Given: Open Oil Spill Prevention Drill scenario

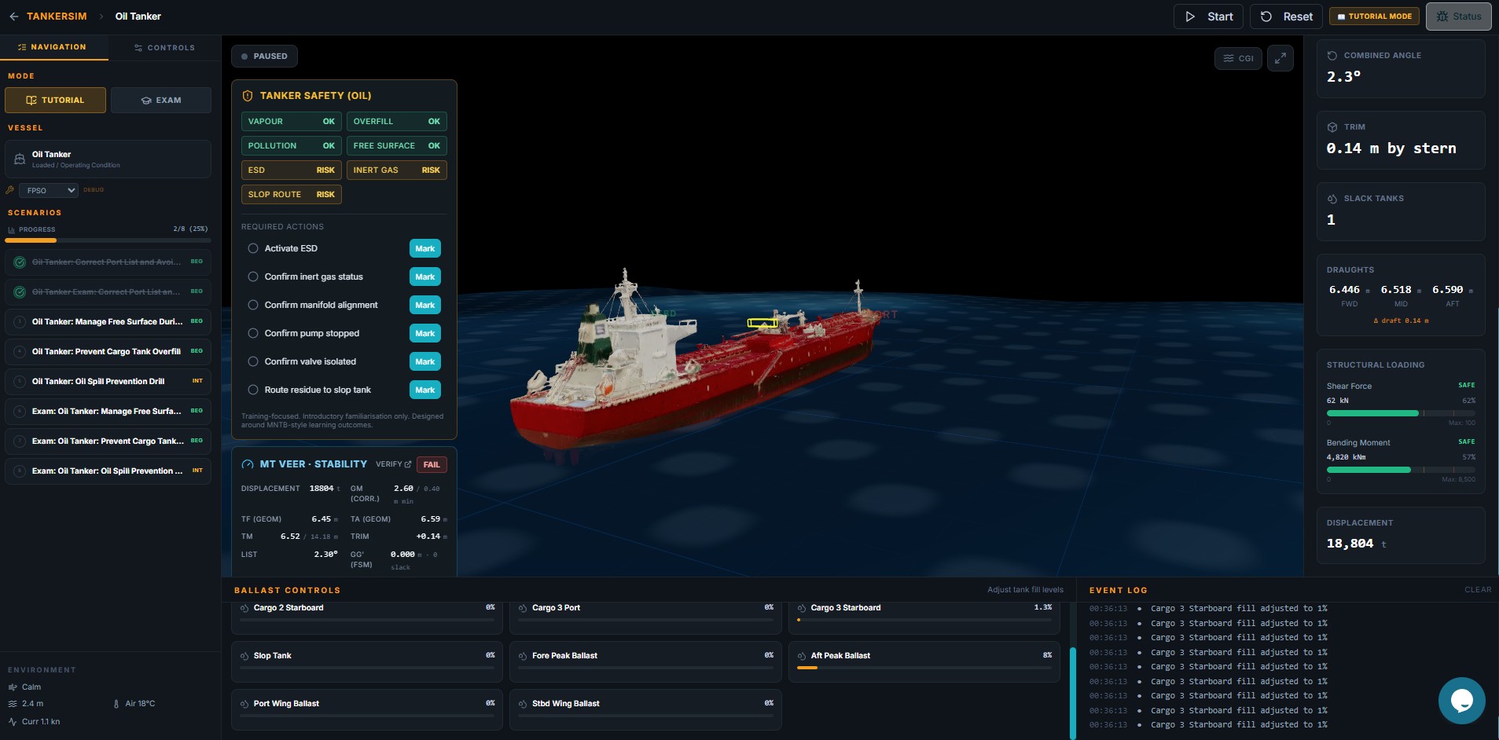Looking at the screenshot, I should click(108, 382).
